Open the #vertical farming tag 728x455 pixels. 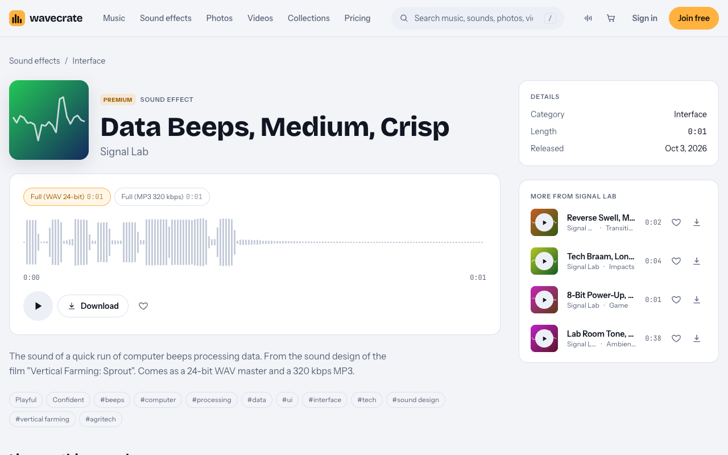coord(42,419)
